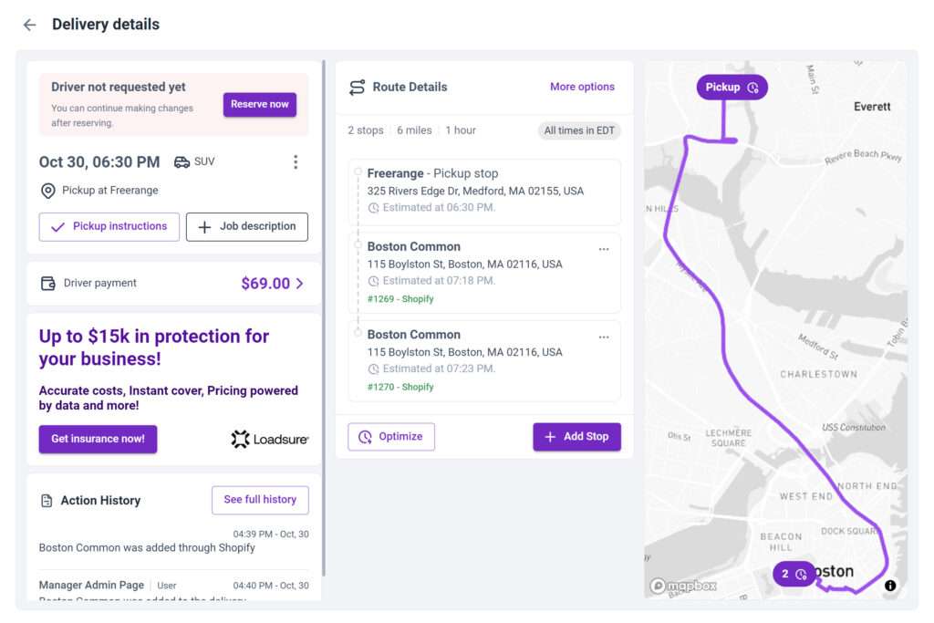
Task: Click the Loadsure logo
Action: click(x=269, y=439)
